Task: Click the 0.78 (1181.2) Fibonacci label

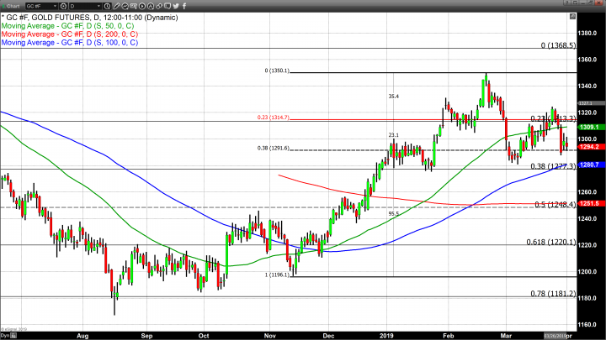Action: click(x=553, y=294)
